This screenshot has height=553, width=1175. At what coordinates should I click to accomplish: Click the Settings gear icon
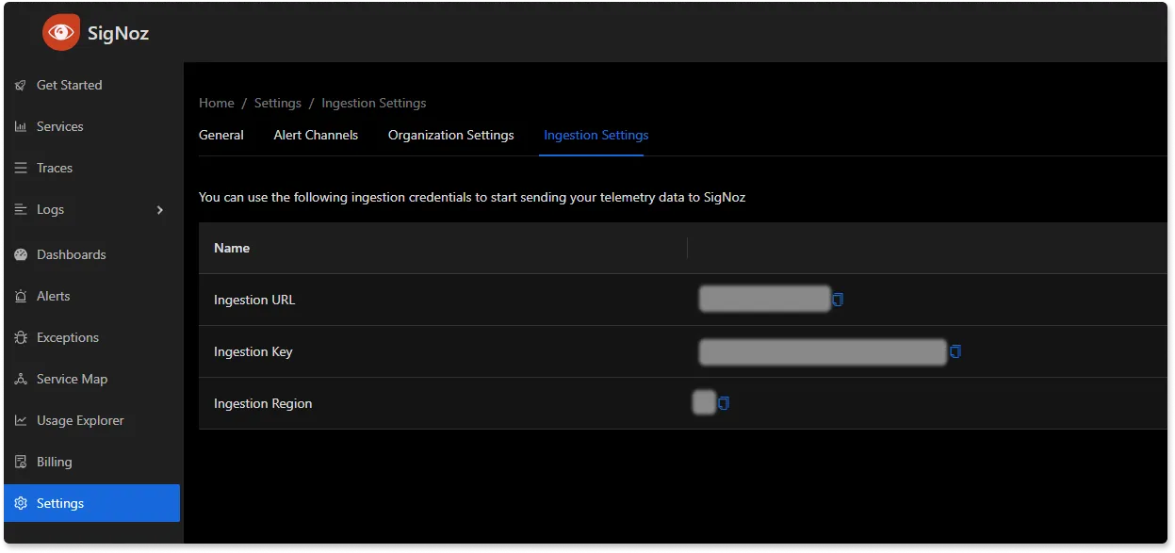pos(21,504)
